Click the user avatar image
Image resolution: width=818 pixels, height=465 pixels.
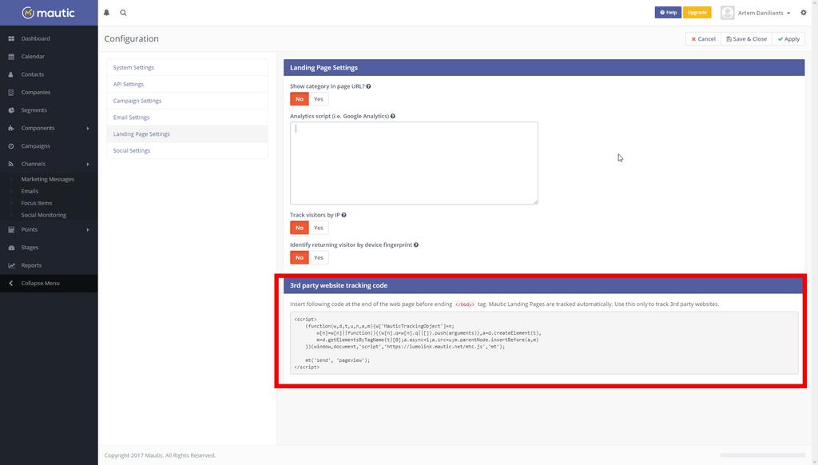pos(727,13)
